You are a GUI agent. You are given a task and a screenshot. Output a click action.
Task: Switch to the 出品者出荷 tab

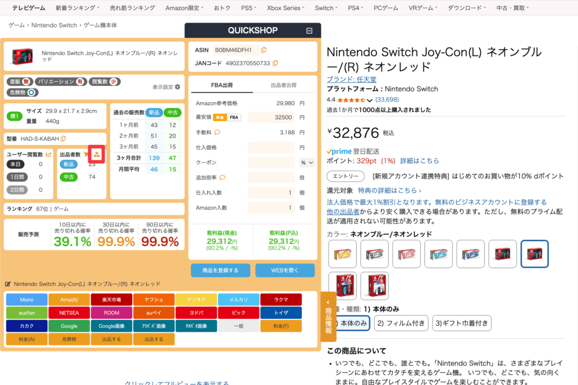point(283,85)
